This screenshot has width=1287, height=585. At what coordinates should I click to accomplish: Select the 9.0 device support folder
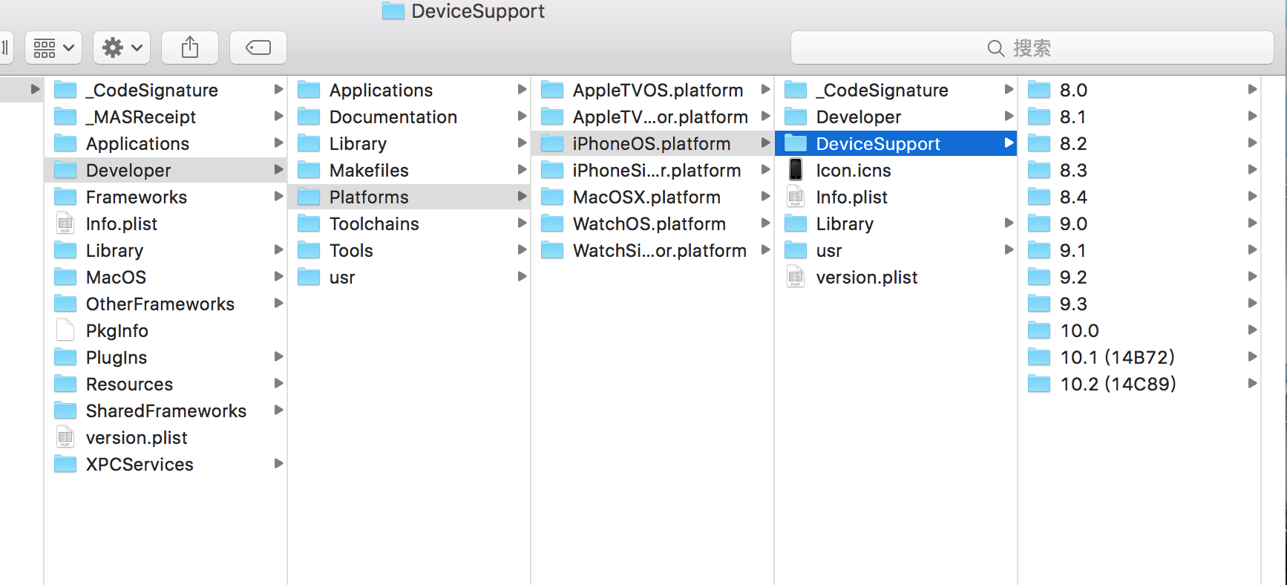click(x=1139, y=223)
